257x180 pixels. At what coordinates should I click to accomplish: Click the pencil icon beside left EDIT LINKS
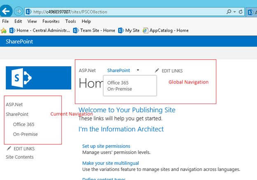tap(9, 148)
